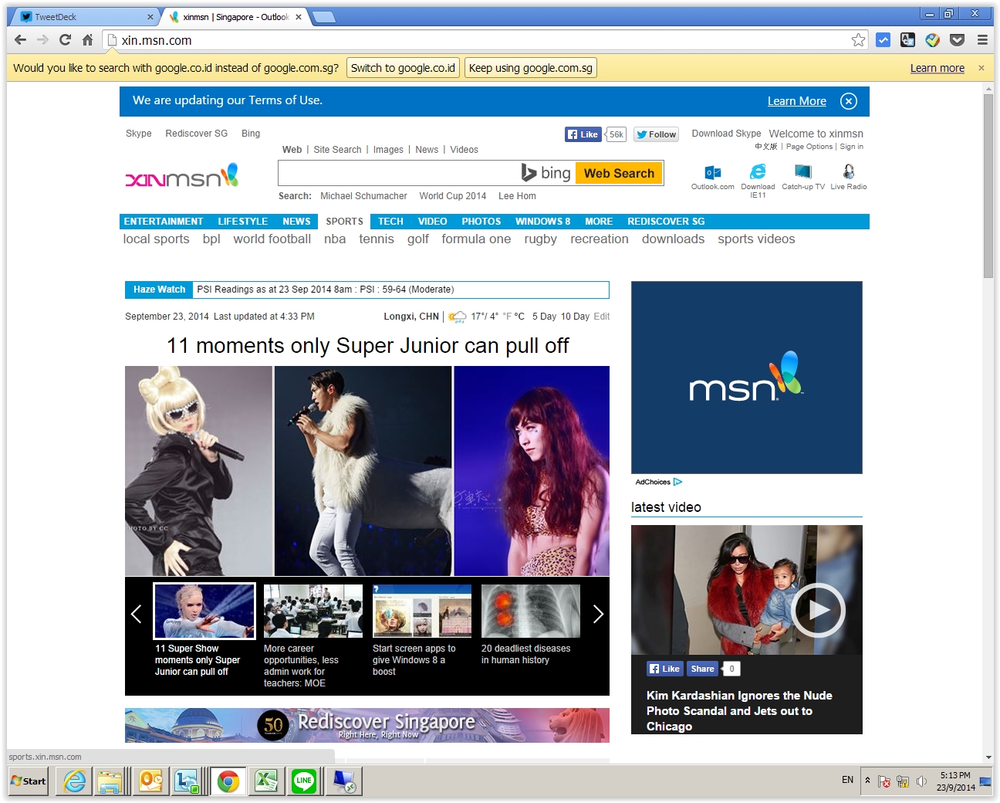The image size is (1000, 803).
Task: Open the TECH navigation tab
Action: [x=390, y=222]
